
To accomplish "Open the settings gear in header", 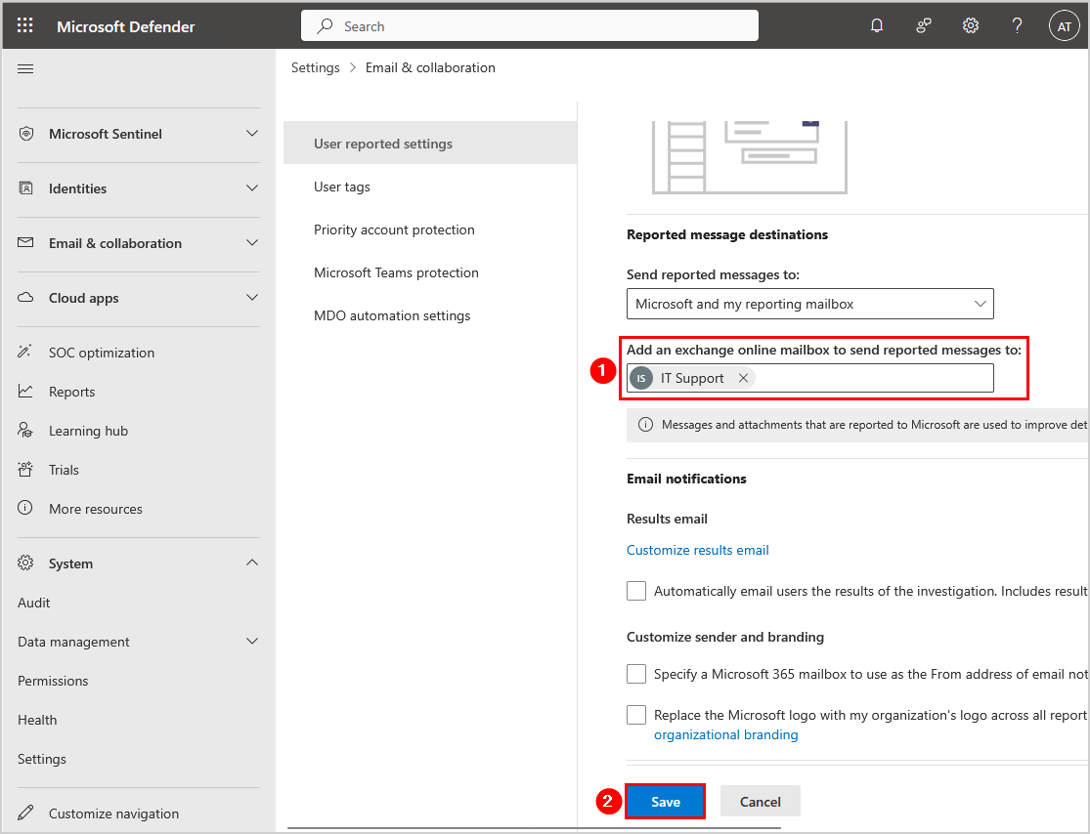I will [x=971, y=26].
